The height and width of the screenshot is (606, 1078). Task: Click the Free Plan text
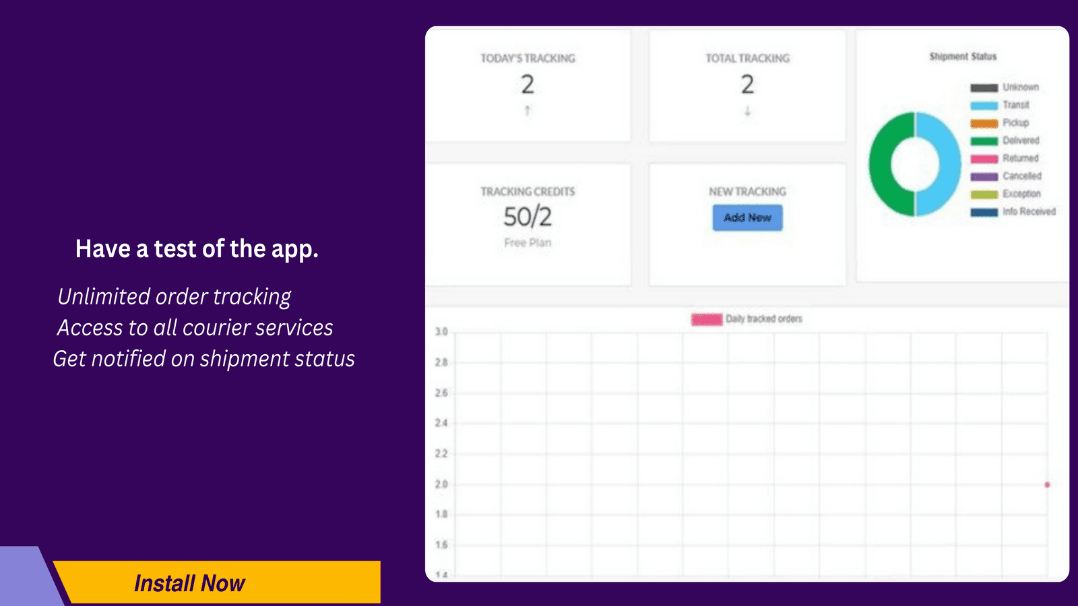coord(528,242)
